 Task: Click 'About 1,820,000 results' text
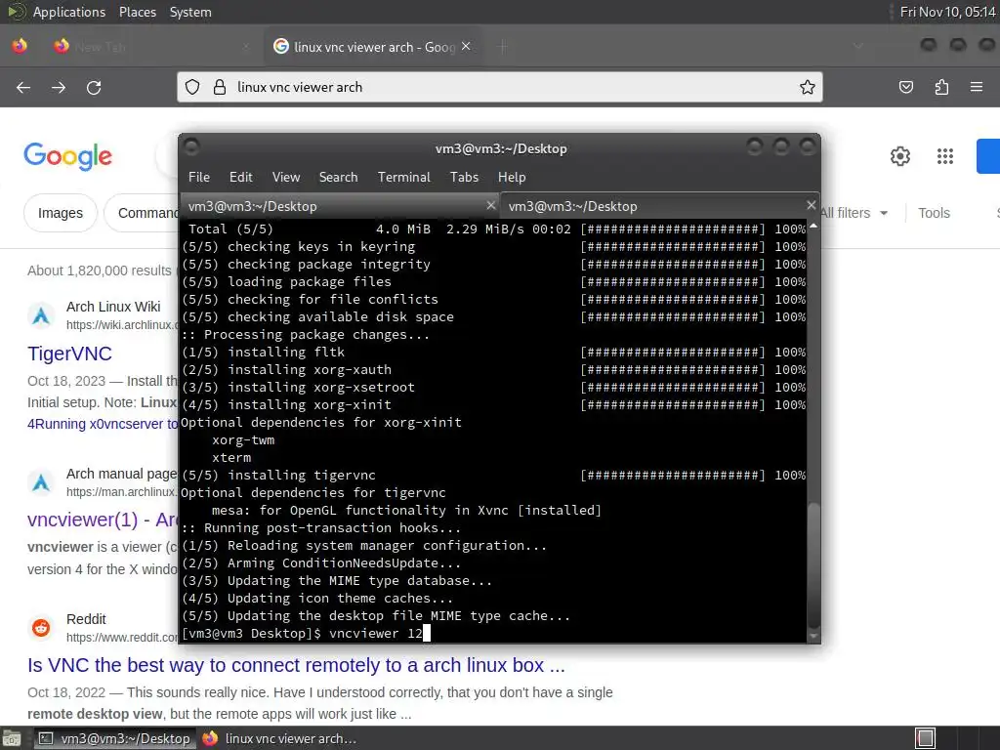click(x=100, y=271)
